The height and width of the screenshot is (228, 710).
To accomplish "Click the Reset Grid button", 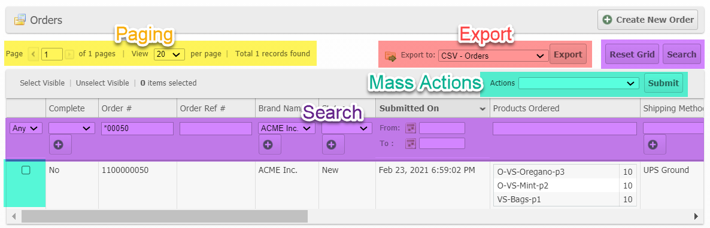I will point(632,54).
